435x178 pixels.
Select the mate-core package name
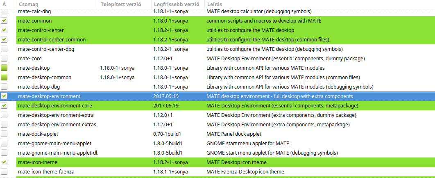30,59
